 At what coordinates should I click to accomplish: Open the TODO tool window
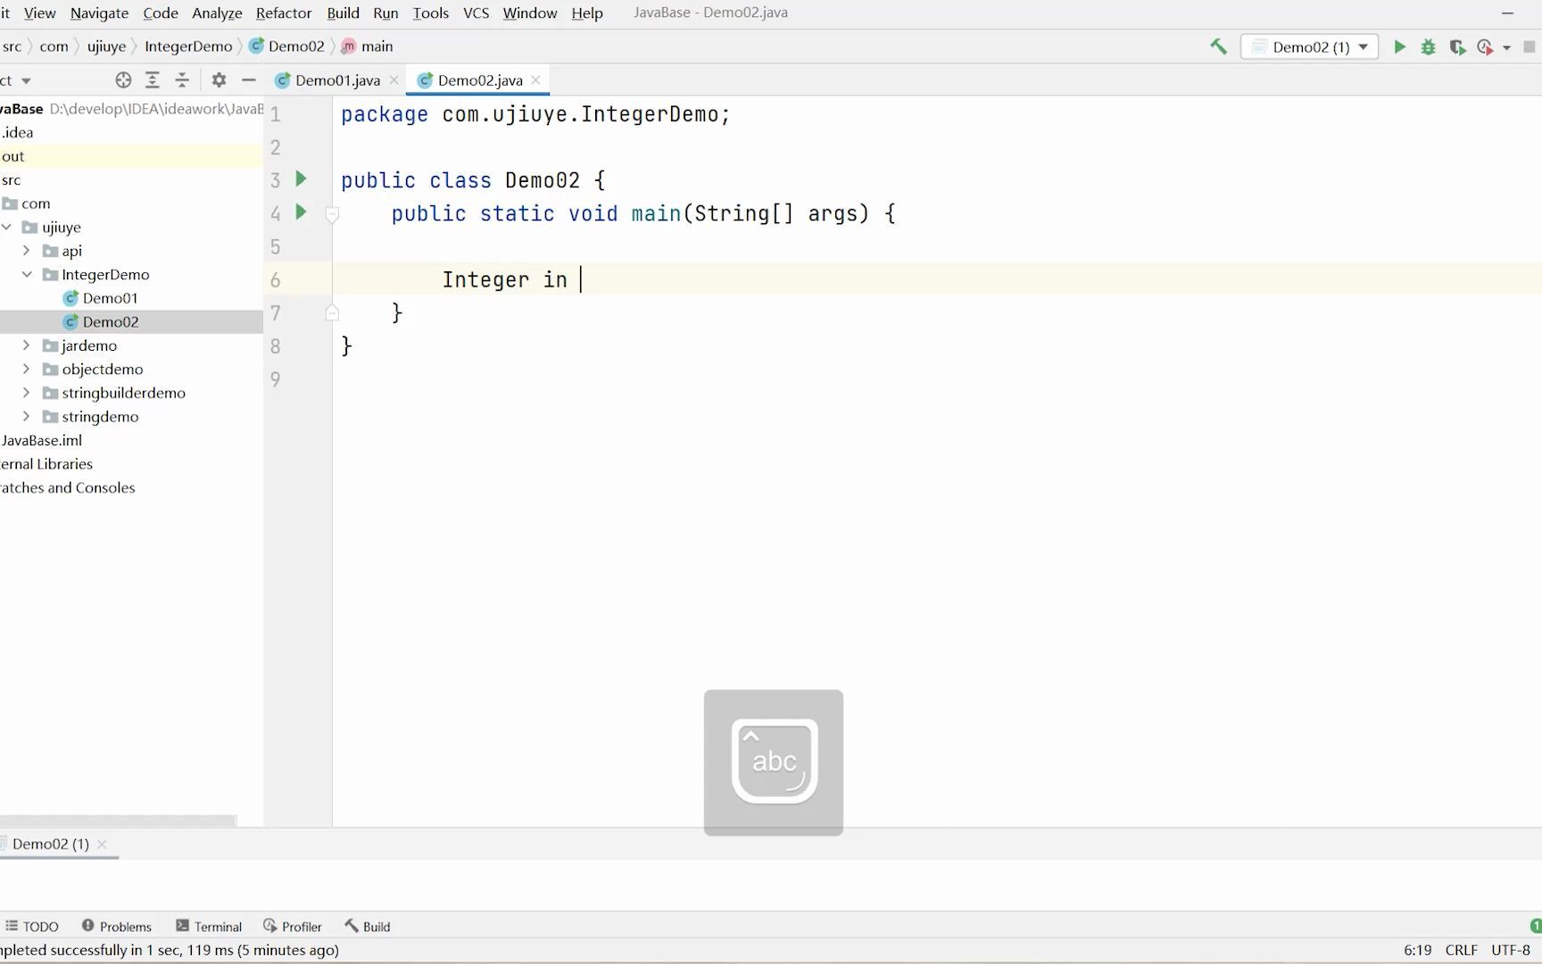(32, 927)
